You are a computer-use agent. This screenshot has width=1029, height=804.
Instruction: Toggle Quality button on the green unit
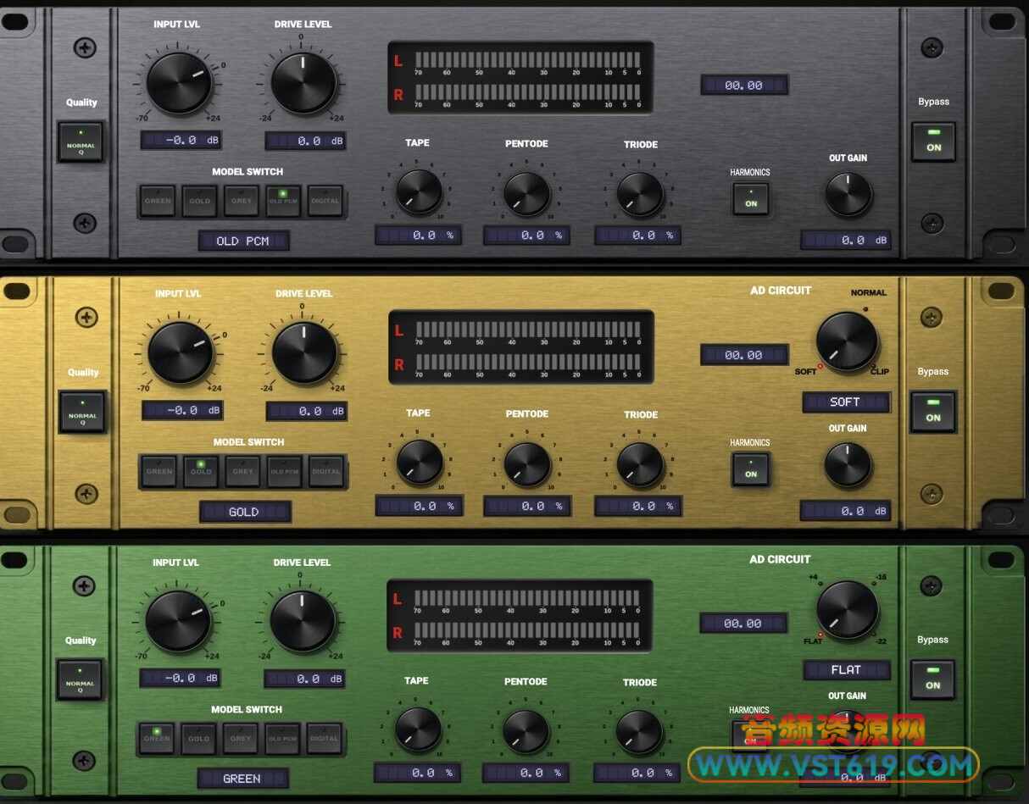pyautogui.click(x=81, y=679)
